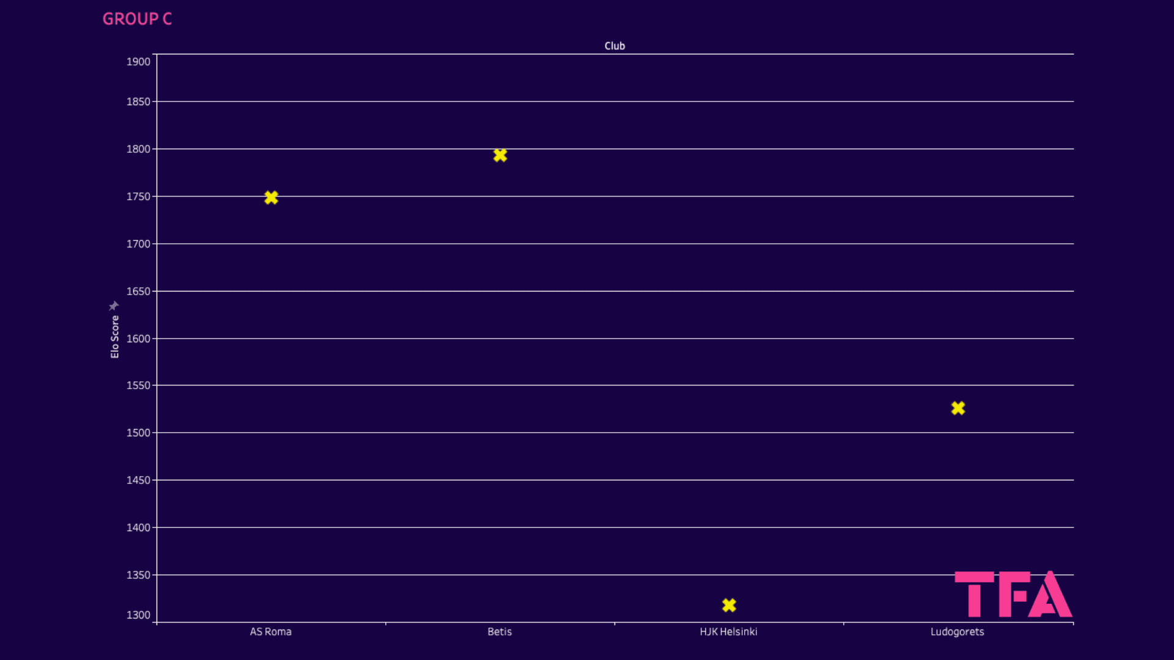1174x660 pixels.
Task: Click the 1800 axis value
Action: tap(138, 149)
